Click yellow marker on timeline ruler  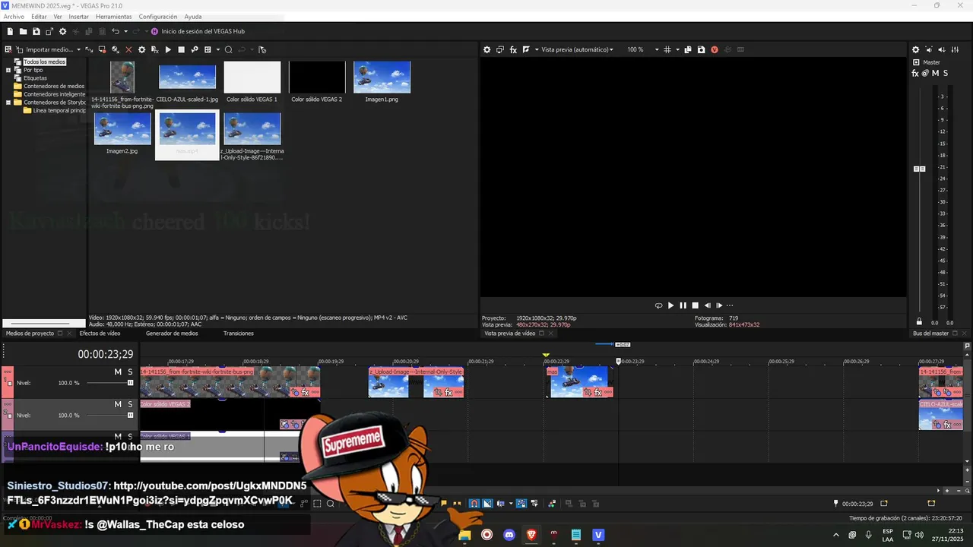546,355
